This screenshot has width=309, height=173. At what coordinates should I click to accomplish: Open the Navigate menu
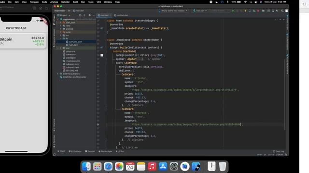click(34, 2)
